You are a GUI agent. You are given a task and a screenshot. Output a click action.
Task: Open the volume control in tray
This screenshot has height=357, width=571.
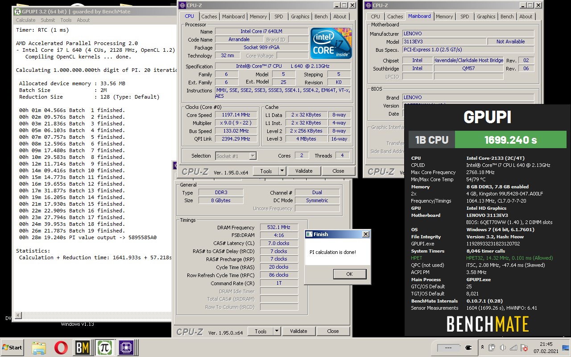(x=503, y=348)
